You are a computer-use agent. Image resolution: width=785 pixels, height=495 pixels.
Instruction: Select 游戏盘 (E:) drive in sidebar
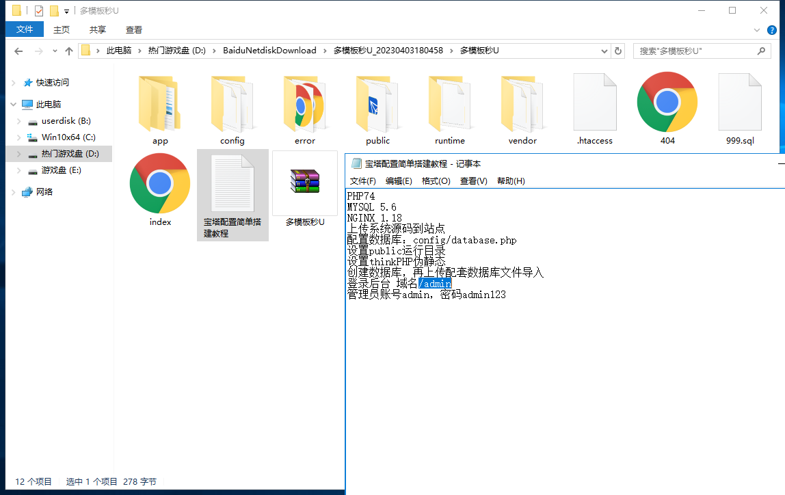[x=61, y=170]
